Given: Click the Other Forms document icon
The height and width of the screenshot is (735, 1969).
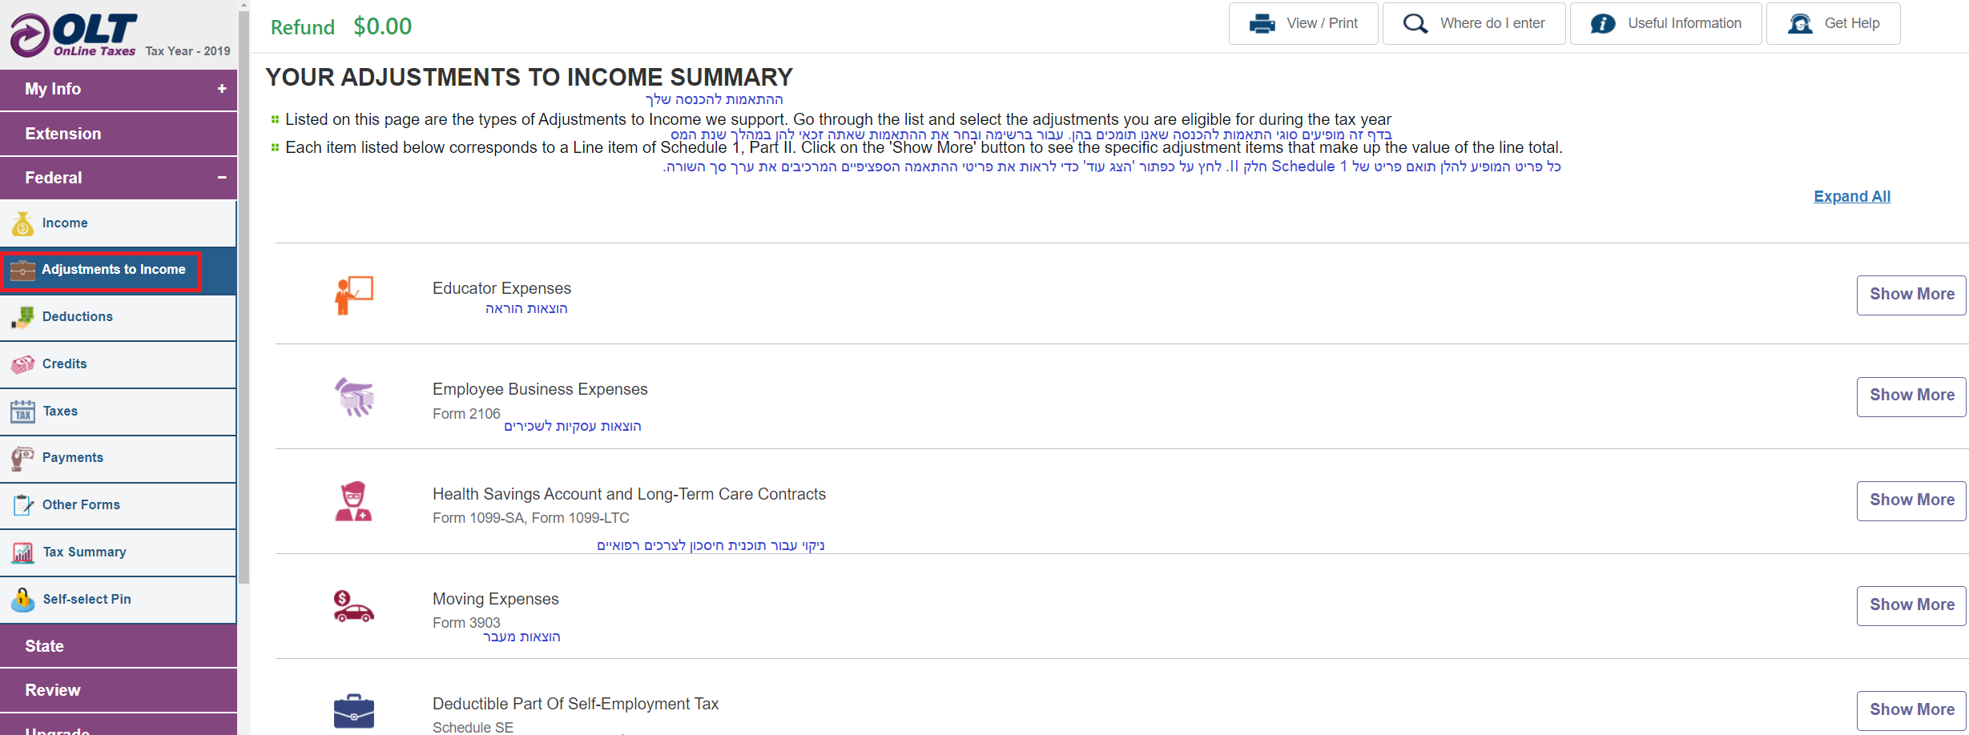Looking at the screenshot, I should coord(22,505).
